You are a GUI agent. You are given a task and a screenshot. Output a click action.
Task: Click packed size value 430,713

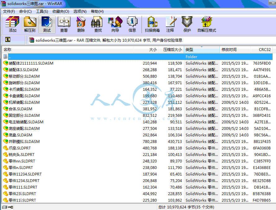pyautogui.click(x=175, y=141)
